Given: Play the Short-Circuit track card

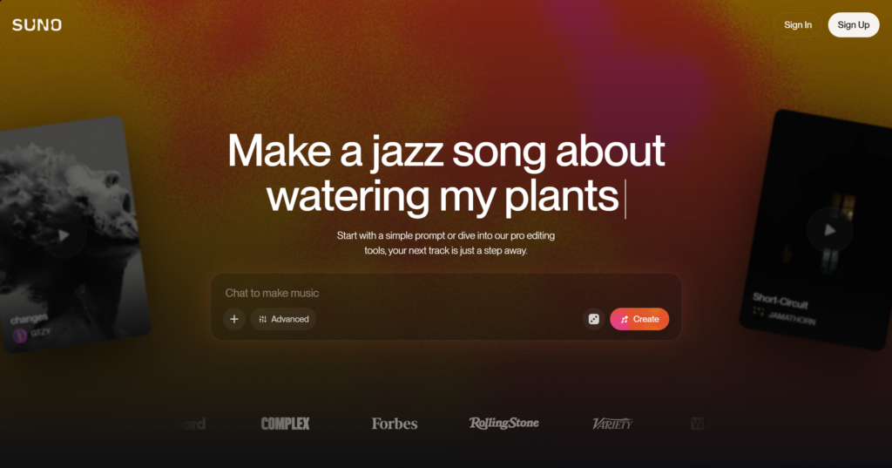Looking at the screenshot, I should click(829, 229).
